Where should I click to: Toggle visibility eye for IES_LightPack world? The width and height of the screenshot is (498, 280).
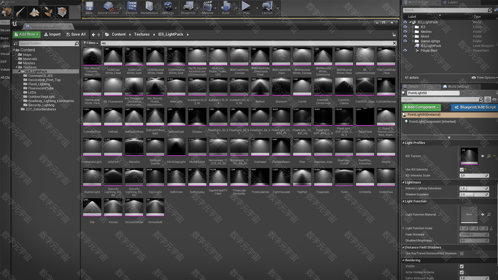point(405,22)
